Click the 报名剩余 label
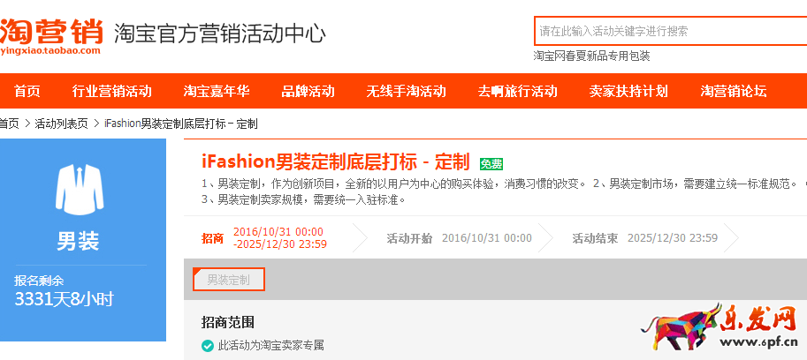The height and width of the screenshot is (360, 807). click(39, 281)
